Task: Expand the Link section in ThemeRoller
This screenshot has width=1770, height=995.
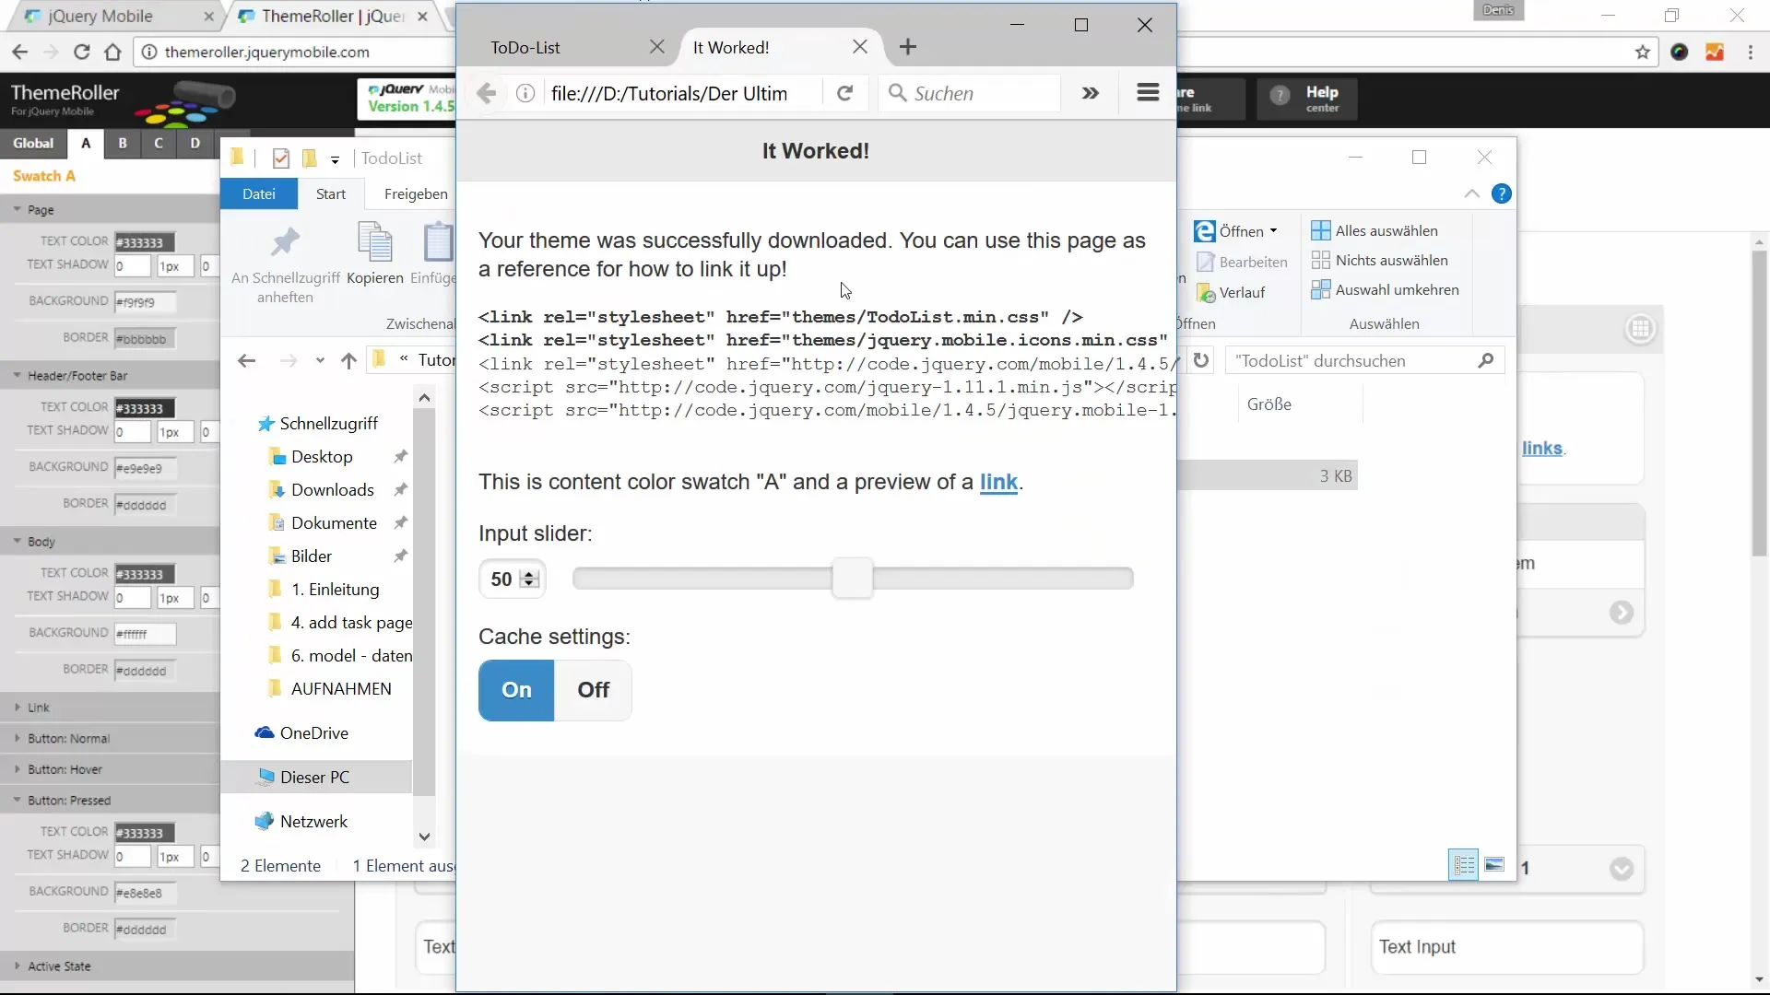Action: (x=38, y=708)
